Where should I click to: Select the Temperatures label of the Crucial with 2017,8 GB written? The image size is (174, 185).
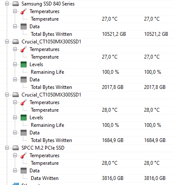(44, 49)
